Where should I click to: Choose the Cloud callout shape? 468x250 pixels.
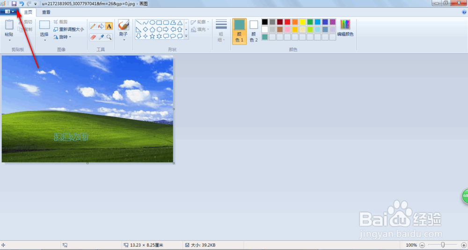pyautogui.click(x=180, y=36)
